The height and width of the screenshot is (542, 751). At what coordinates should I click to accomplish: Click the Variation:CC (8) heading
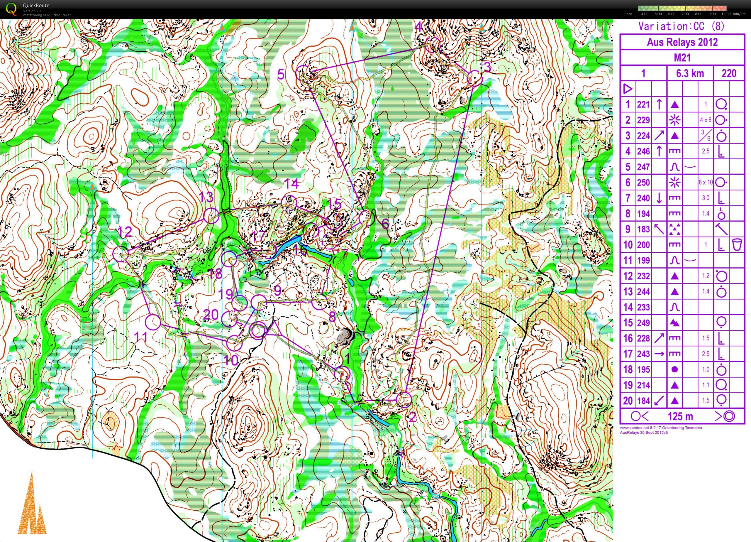[x=681, y=26]
